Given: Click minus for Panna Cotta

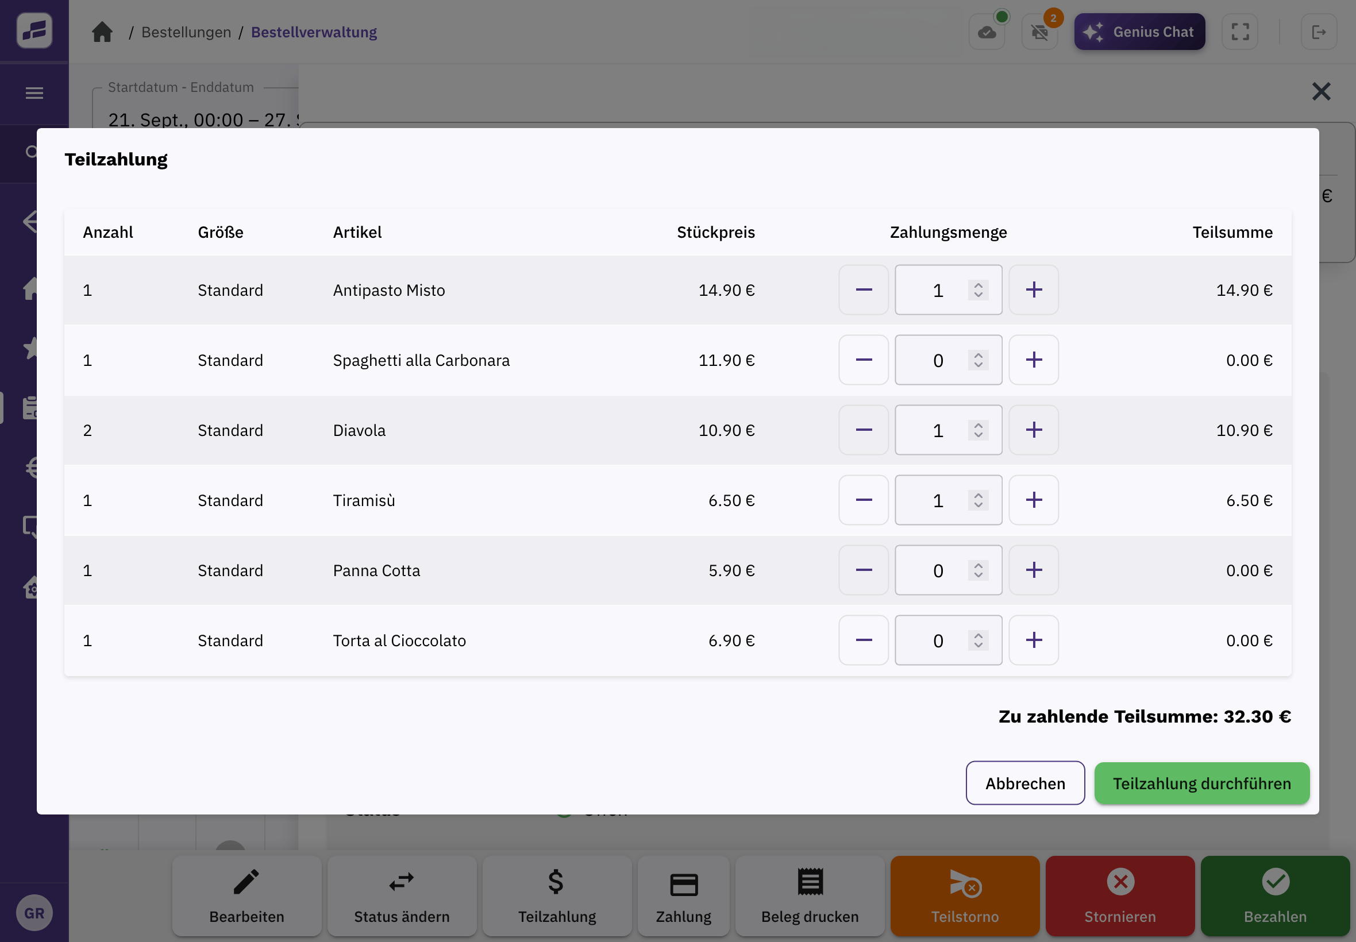Looking at the screenshot, I should coord(863,570).
